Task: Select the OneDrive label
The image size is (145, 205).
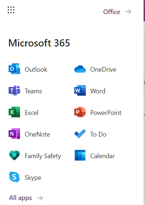Action: [103, 70]
